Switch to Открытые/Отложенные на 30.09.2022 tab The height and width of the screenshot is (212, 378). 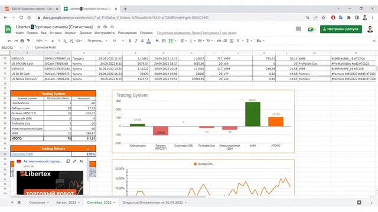(x=152, y=203)
